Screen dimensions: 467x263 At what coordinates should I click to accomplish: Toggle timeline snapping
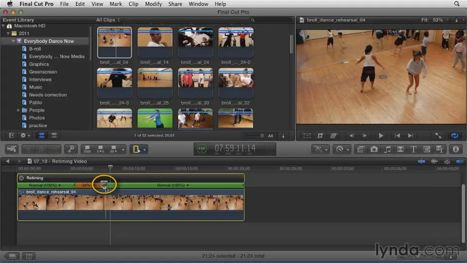pyautogui.click(x=460, y=161)
